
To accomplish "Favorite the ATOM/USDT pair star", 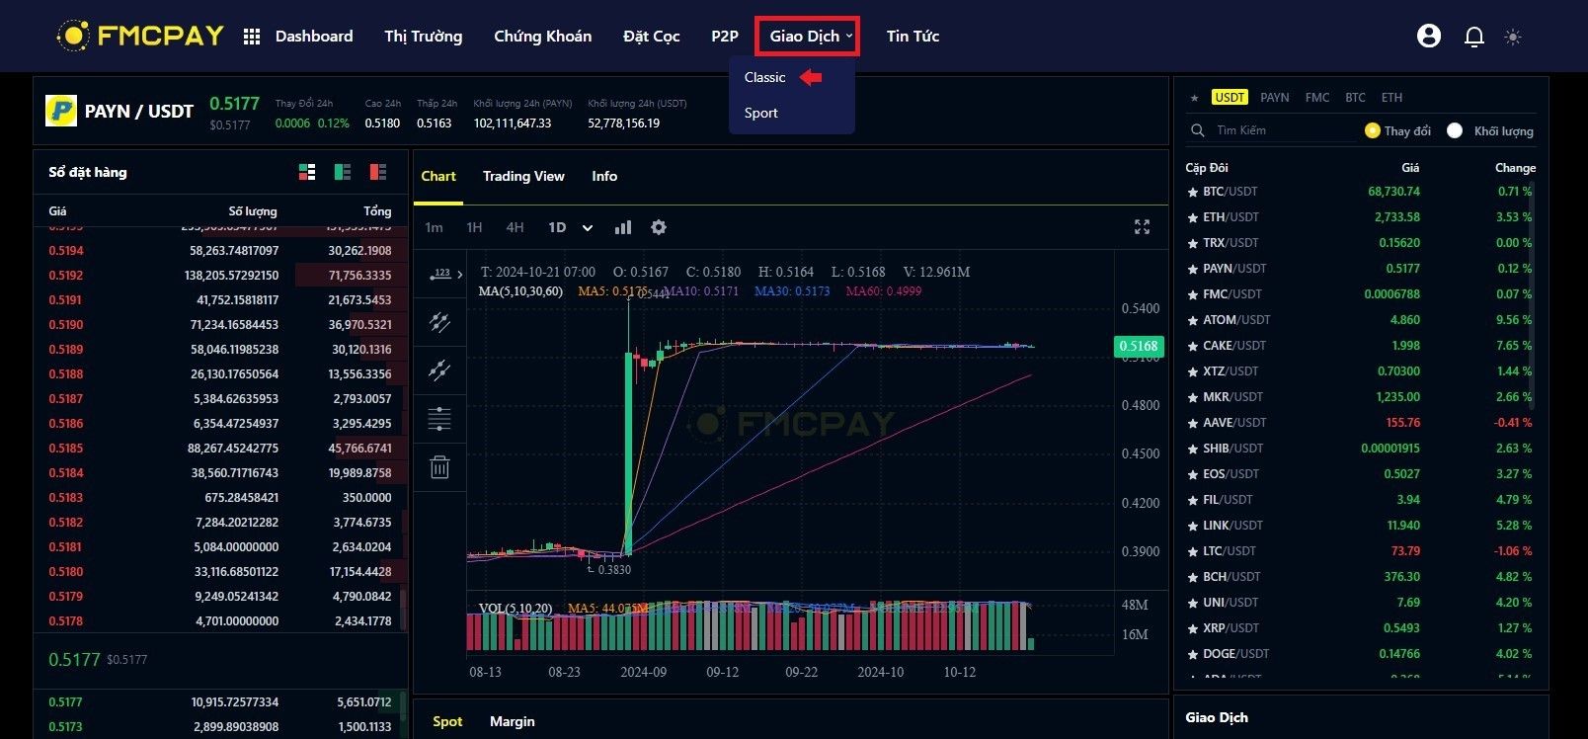I will pyautogui.click(x=1193, y=320).
